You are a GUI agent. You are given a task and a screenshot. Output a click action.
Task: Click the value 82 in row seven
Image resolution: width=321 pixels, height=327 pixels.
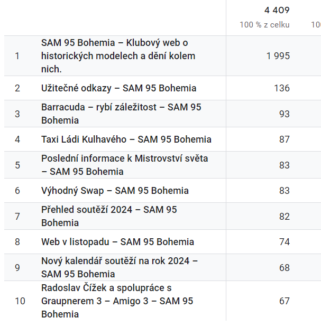click(285, 217)
